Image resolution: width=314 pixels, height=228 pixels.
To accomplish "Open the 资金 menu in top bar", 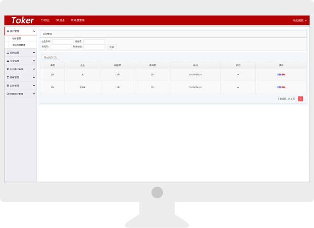I will click(x=60, y=20).
